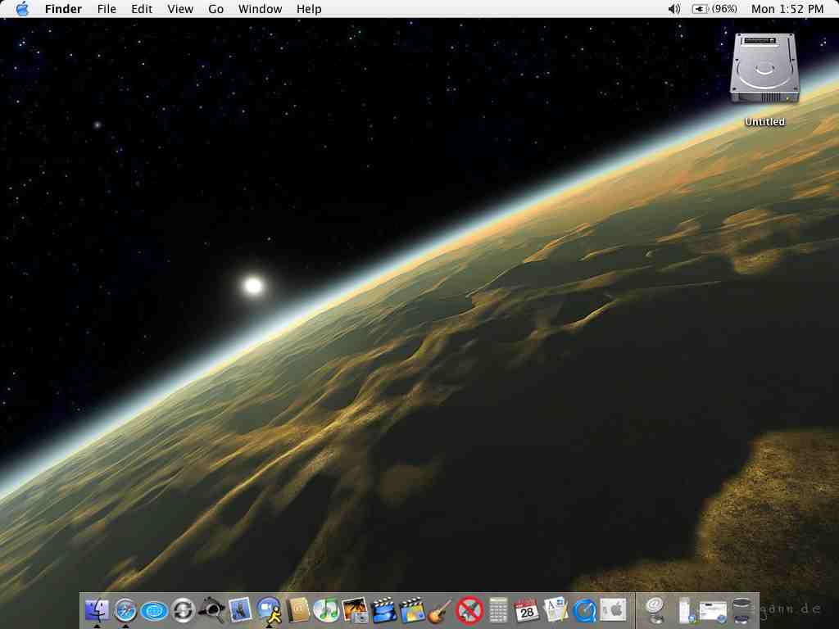Open the document-and-pencil dock app
Image resolution: width=839 pixels, height=629 pixels.
[x=556, y=610]
